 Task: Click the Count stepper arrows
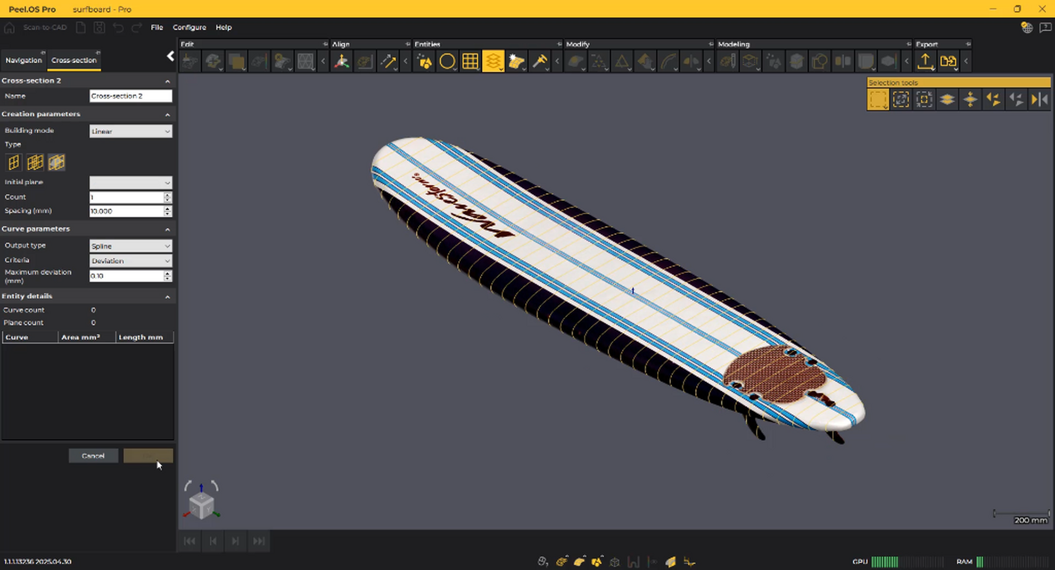[168, 197]
